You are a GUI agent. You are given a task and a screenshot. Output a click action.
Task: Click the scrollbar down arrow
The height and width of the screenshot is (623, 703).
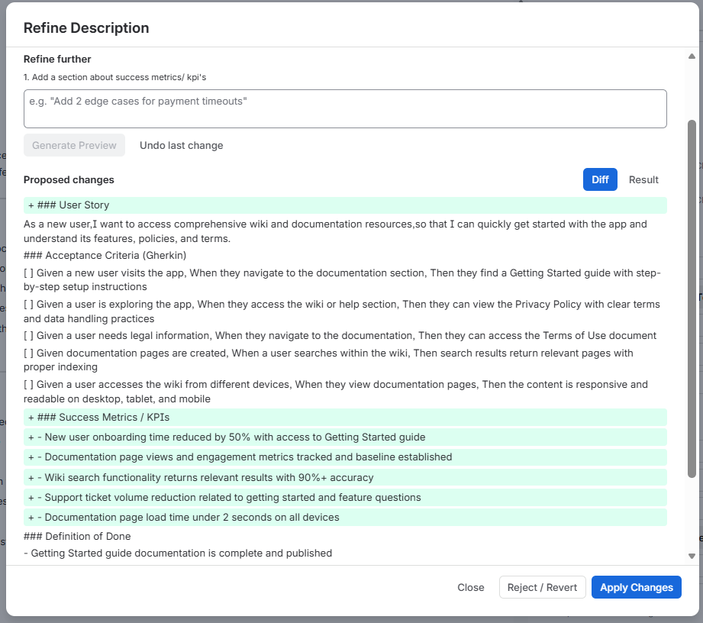coord(692,556)
